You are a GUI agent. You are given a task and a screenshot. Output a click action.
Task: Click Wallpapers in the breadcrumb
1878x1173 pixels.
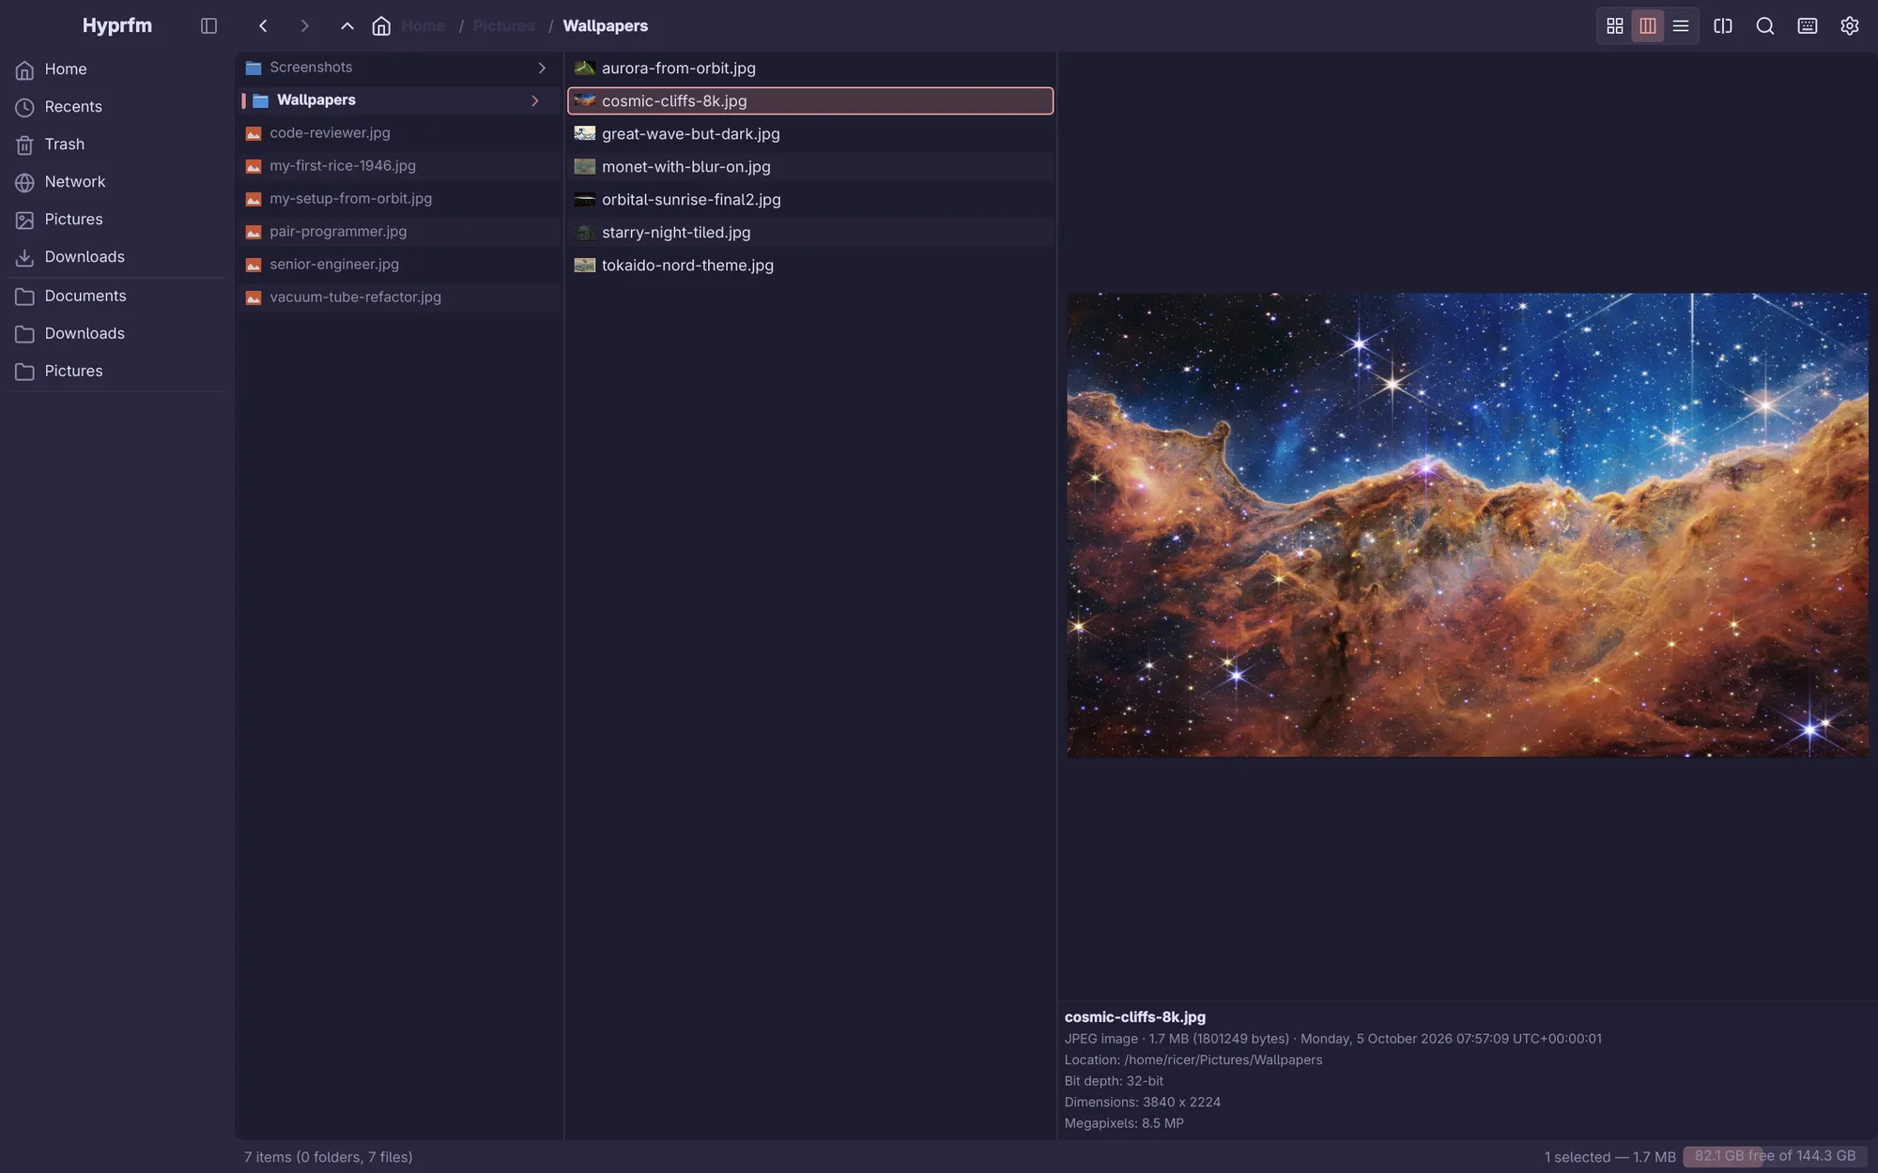(606, 26)
